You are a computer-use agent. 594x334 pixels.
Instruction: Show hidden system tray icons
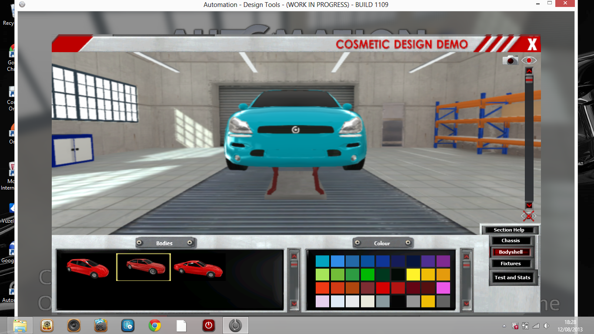click(x=504, y=326)
